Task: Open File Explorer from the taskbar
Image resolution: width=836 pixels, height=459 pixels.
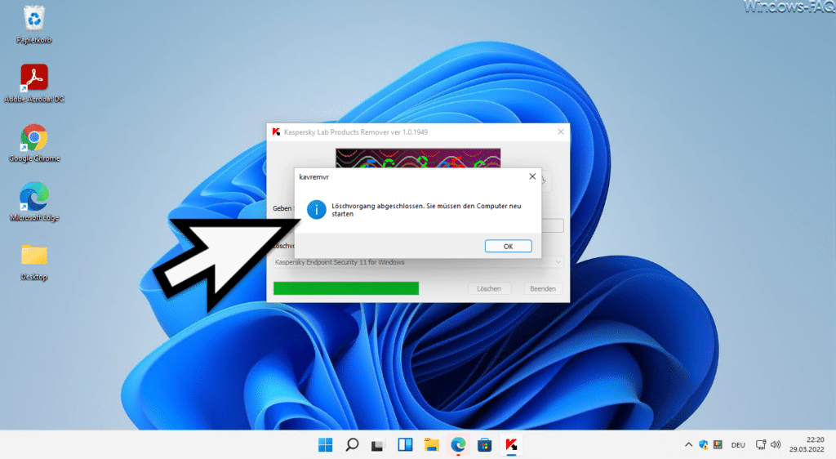Action: pos(431,444)
